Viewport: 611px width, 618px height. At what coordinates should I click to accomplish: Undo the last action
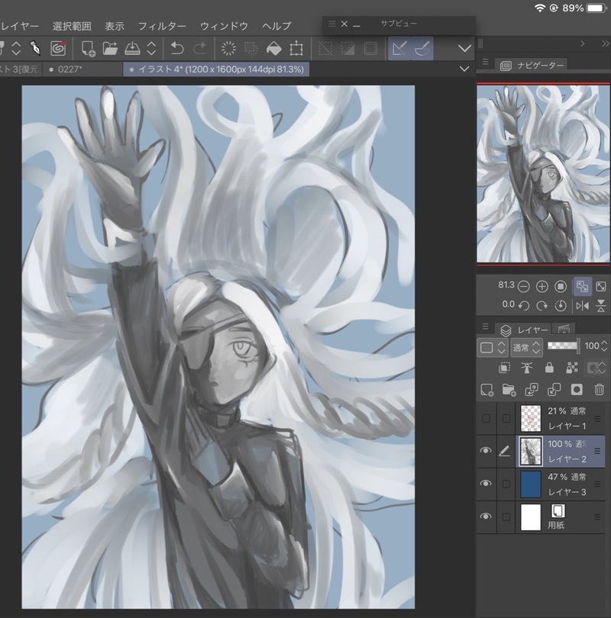pos(177,49)
